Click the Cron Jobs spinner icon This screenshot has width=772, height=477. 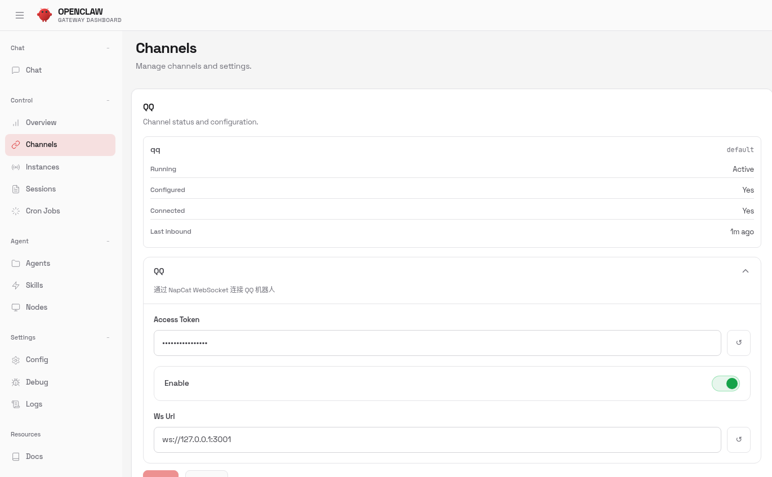[x=16, y=211]
